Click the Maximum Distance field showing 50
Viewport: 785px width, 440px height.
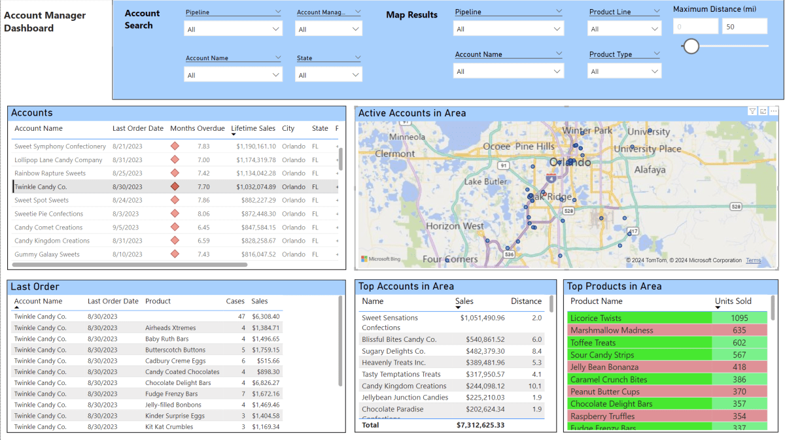click(x=746, y=25)
